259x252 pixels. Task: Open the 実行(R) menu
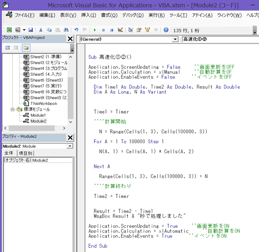(157, 15)
